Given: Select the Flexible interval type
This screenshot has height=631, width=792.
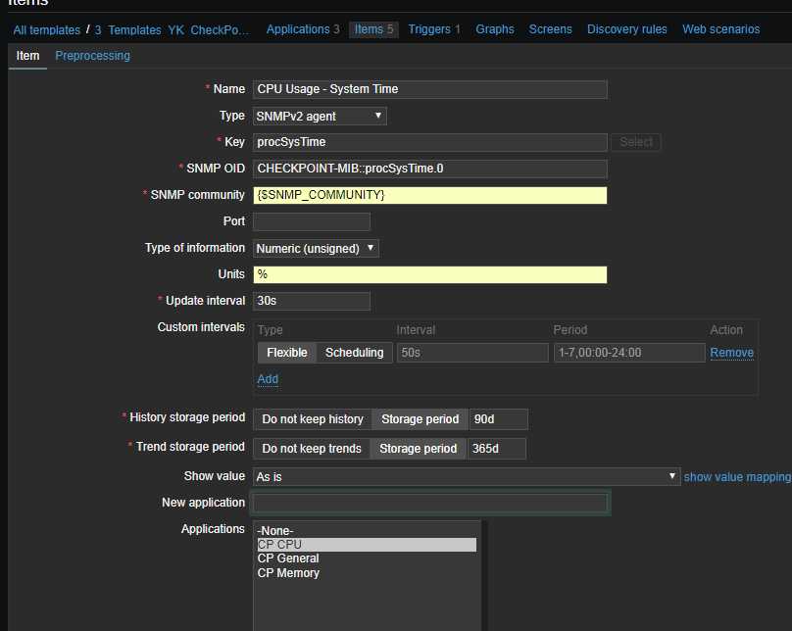Looking at the screenshot, I should [286, 353].
